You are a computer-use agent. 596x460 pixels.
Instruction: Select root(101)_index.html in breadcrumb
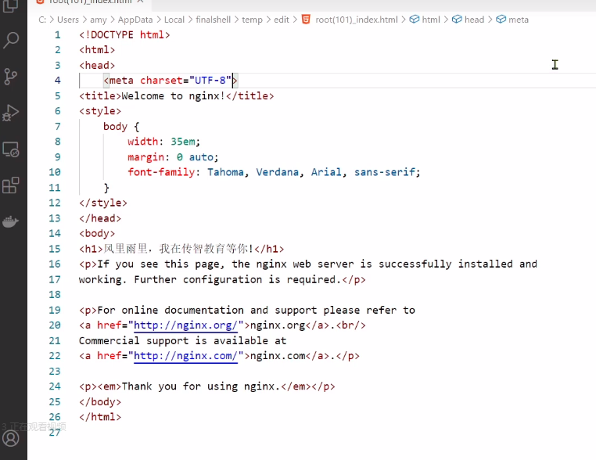pos(357,20)
